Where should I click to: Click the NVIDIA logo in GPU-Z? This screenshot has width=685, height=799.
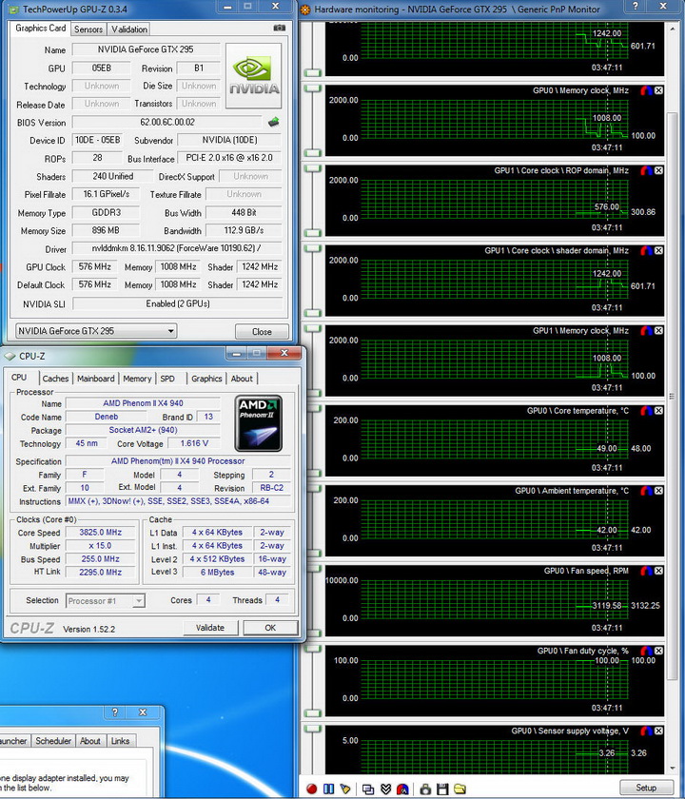pos(254,76)
